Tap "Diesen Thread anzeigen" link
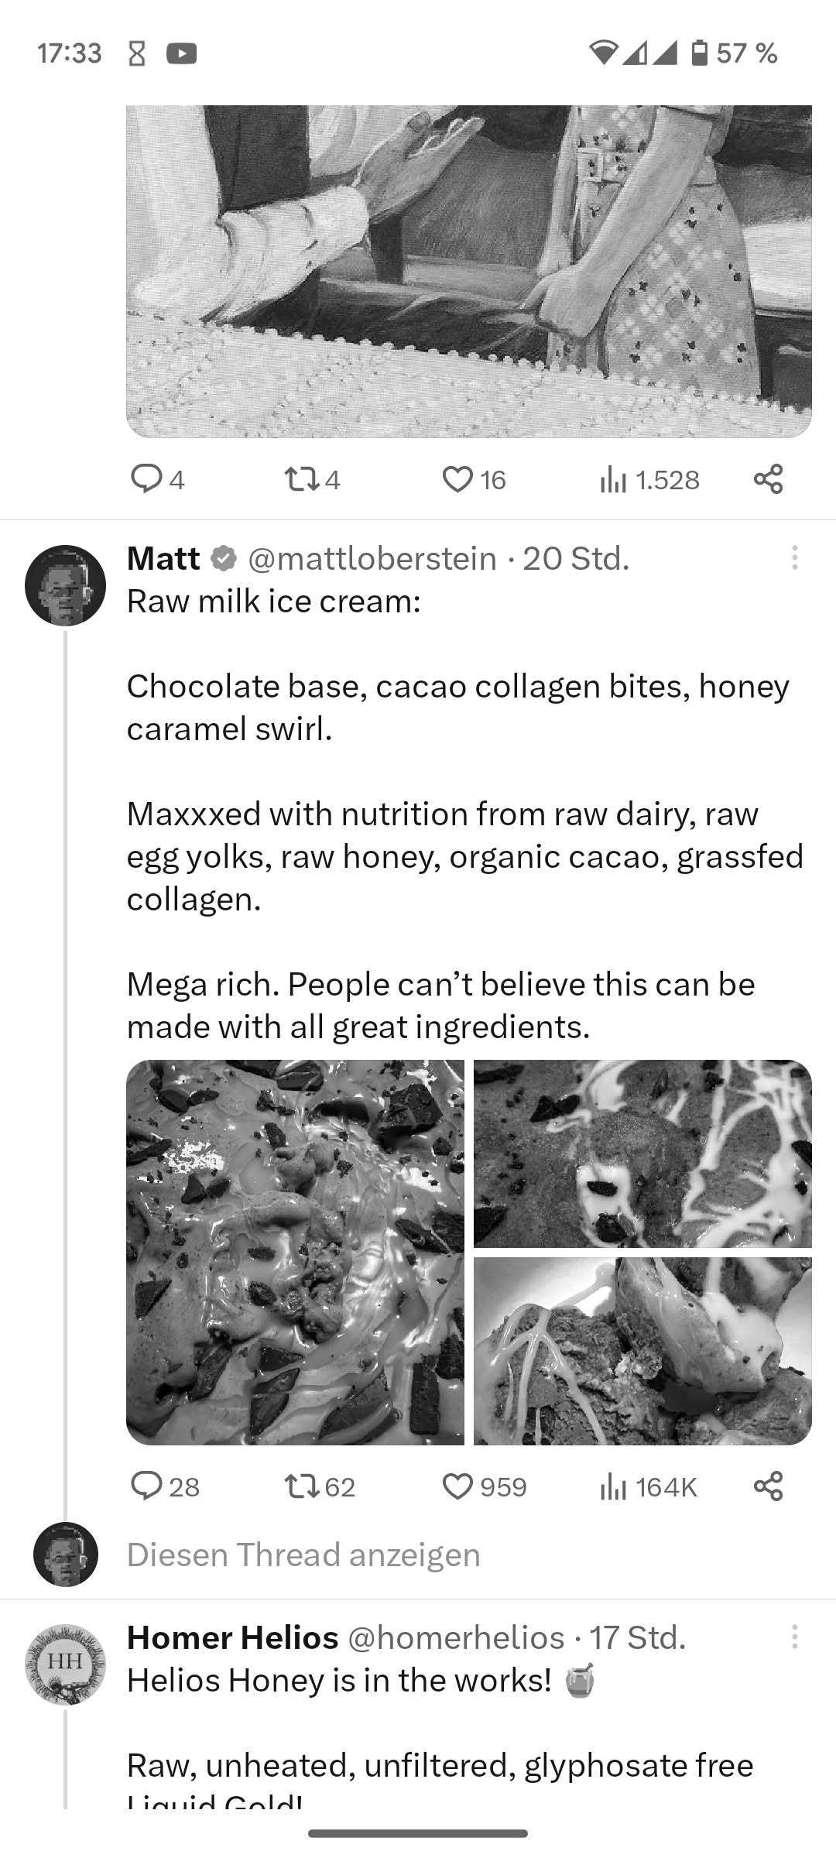This screenshot has height=1858, width=836. tap(303, 1555)
